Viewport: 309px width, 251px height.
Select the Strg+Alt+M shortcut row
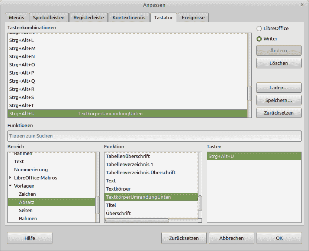[22, 49]
